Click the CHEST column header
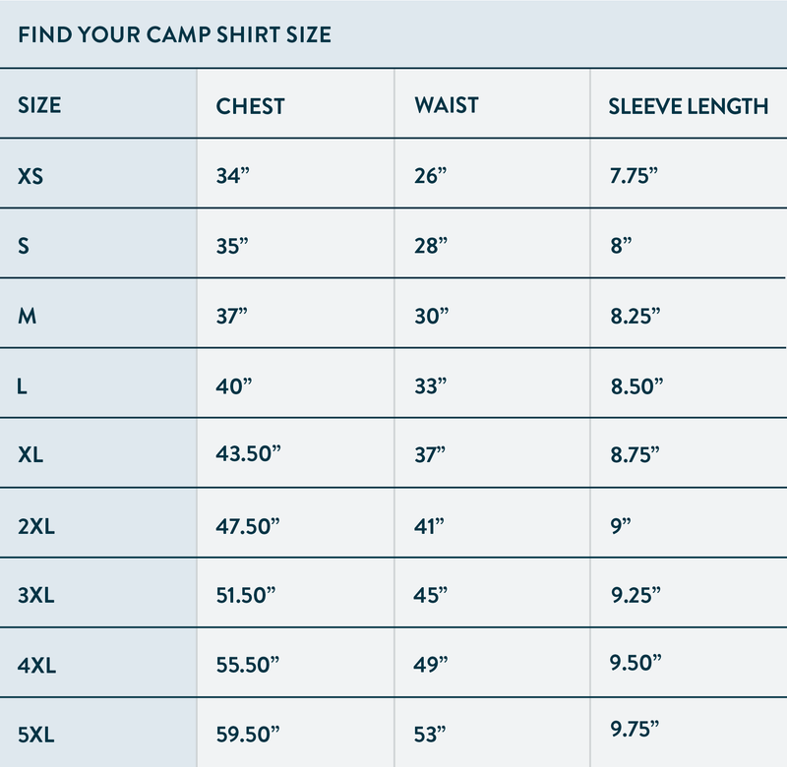Viewport: 787px width, 767px height. 251,106
